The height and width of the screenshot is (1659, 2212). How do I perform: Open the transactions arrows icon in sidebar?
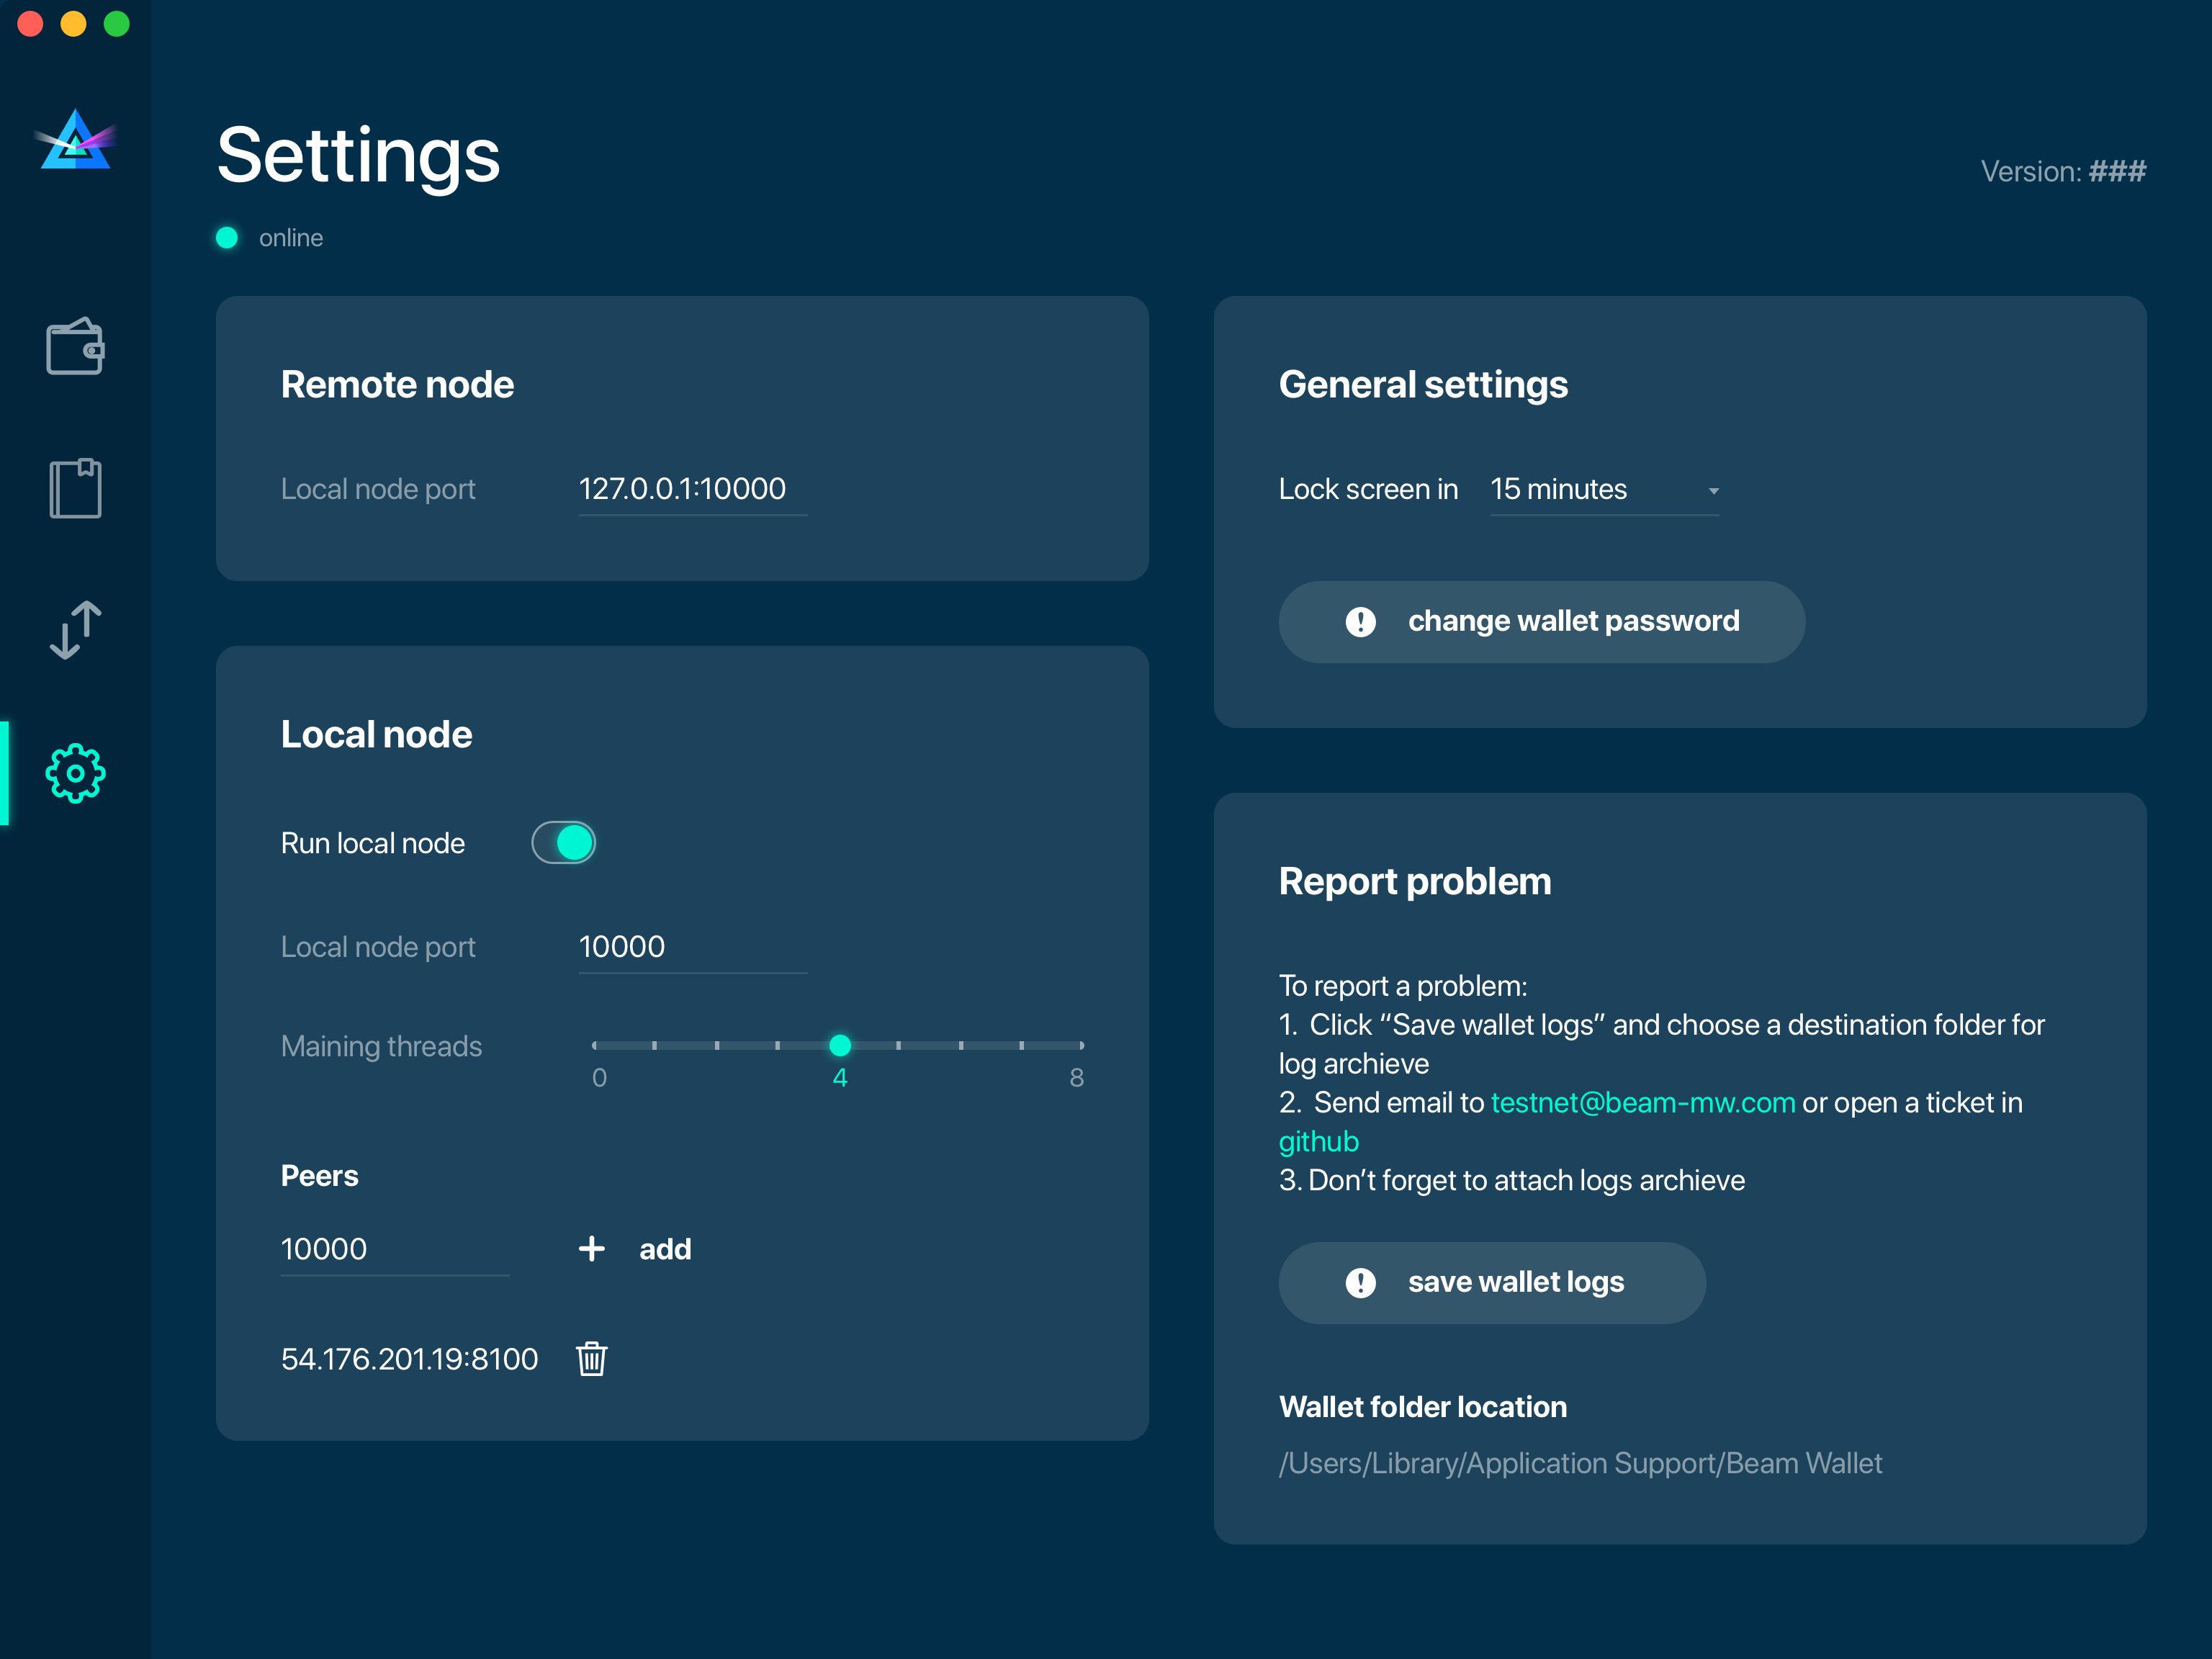75,630
